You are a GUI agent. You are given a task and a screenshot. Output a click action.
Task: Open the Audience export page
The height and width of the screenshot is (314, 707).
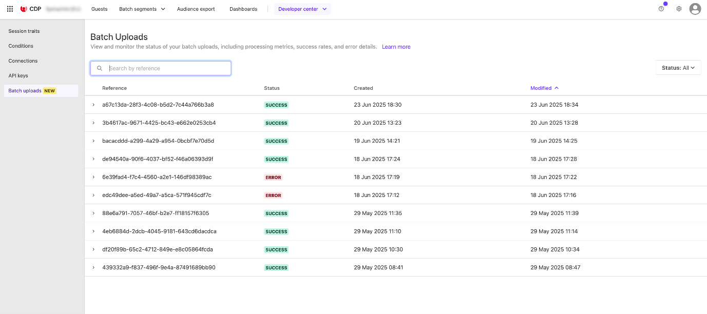click(196, 9)
